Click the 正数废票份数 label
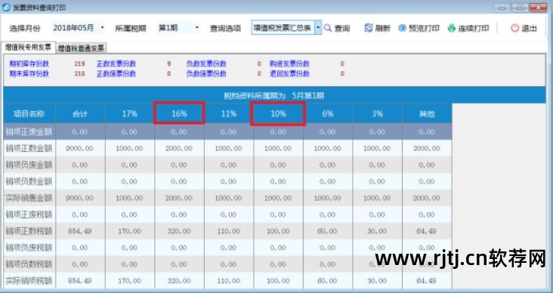The width and height of the screenshot is (553, 293). click(x=116, y=74)
